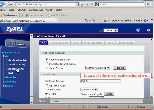Select Kanal Seçimi radio button
The height and width of the screenshot is (110, 154).
[x=47, y=68]
